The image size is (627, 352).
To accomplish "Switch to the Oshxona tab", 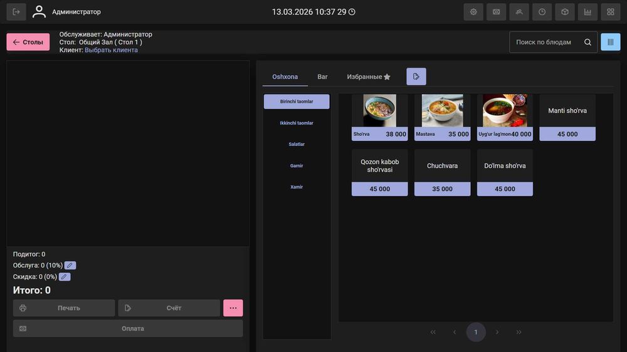I will 285,76.
